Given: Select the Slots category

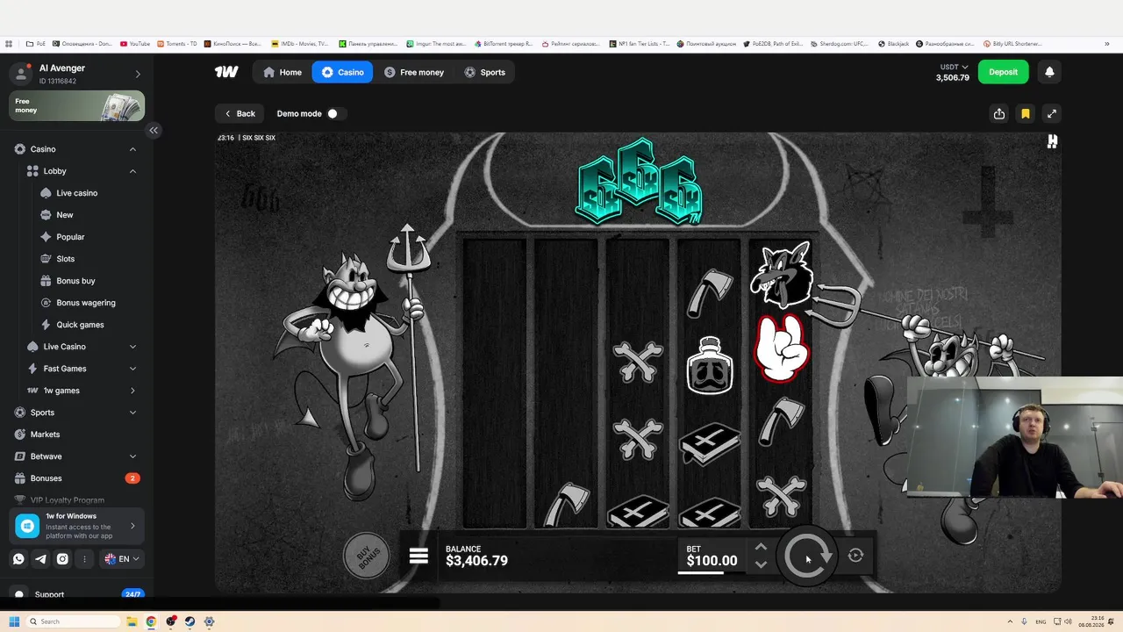Looking at the screenshot, I should coord(66,259).
